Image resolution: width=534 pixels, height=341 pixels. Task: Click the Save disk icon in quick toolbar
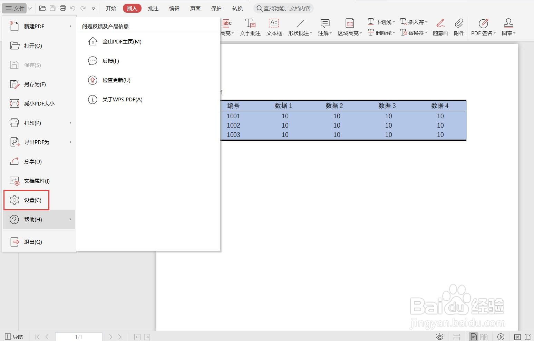pyautogui.click(x=52, y=8)
